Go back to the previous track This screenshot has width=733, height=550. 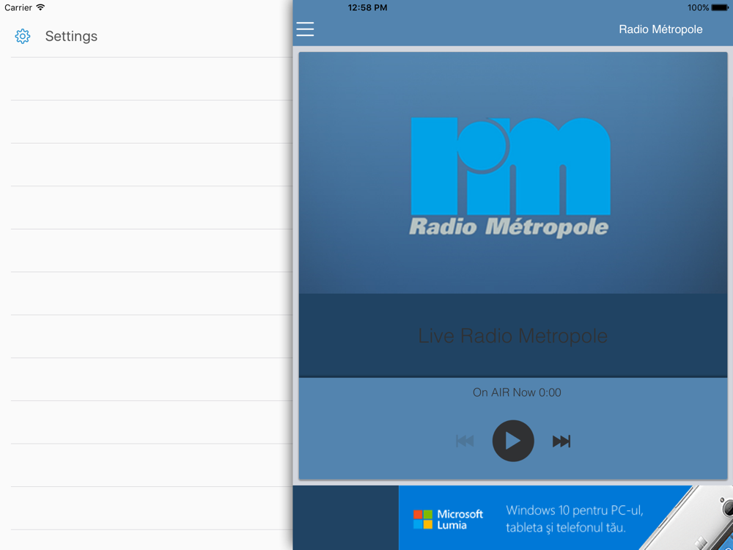465,441
